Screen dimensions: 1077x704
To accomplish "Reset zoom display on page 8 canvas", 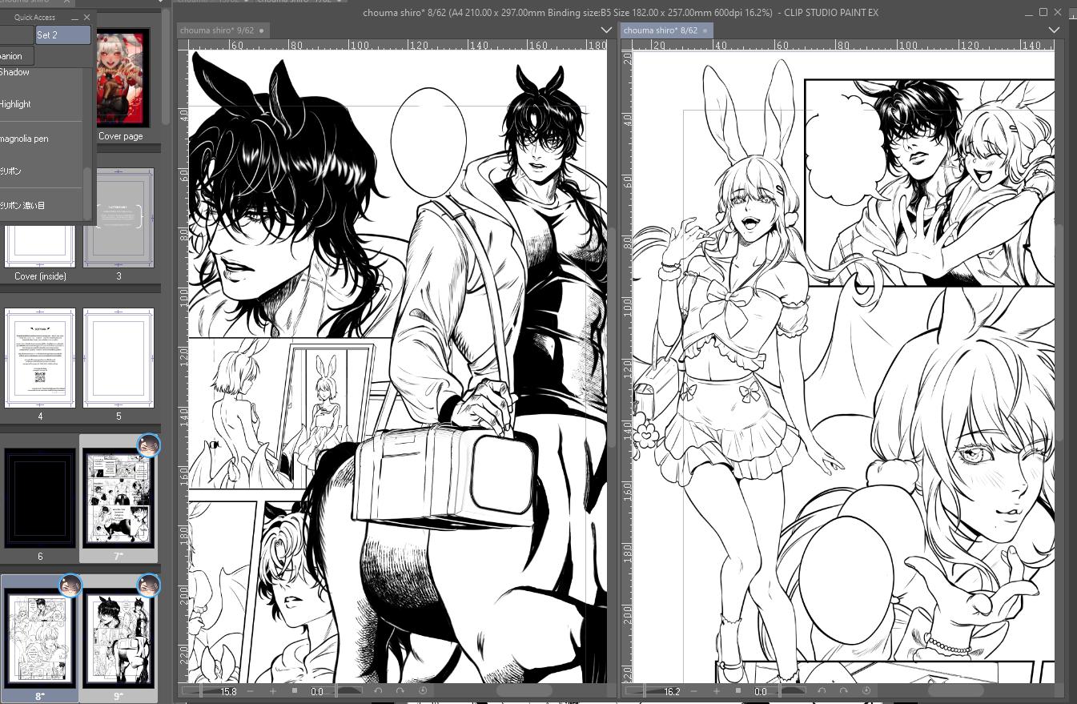I will [x=737, y=691].
